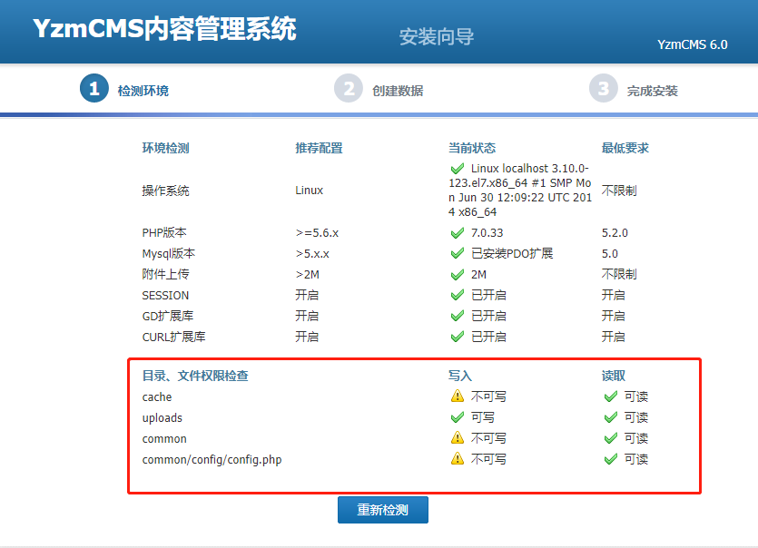Click the 不限制 requirement in 附件上传 row

point(619,275)
